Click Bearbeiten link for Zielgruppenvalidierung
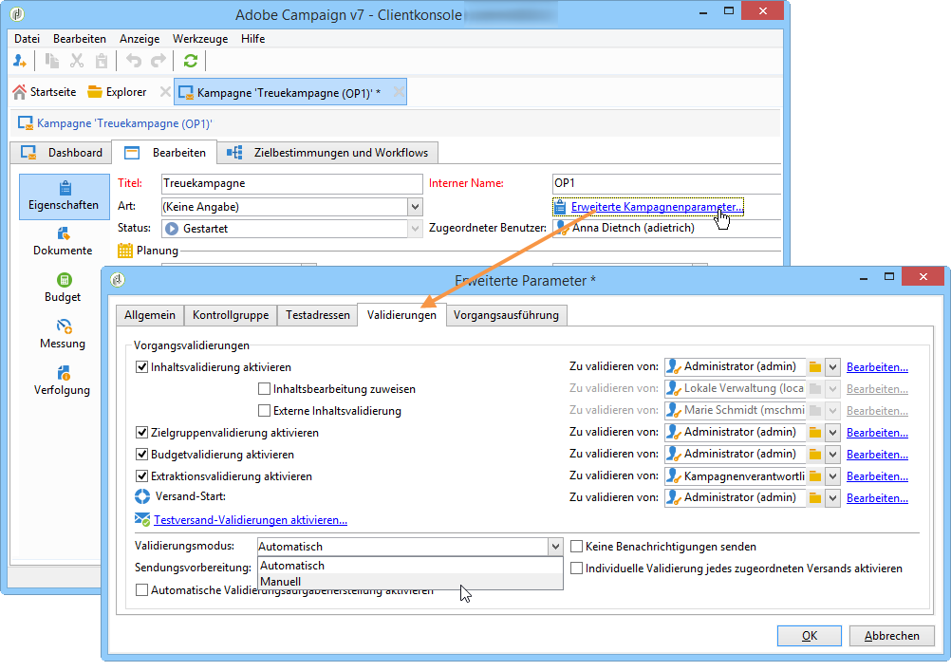The image size is (951, 671). click(877, 433)
